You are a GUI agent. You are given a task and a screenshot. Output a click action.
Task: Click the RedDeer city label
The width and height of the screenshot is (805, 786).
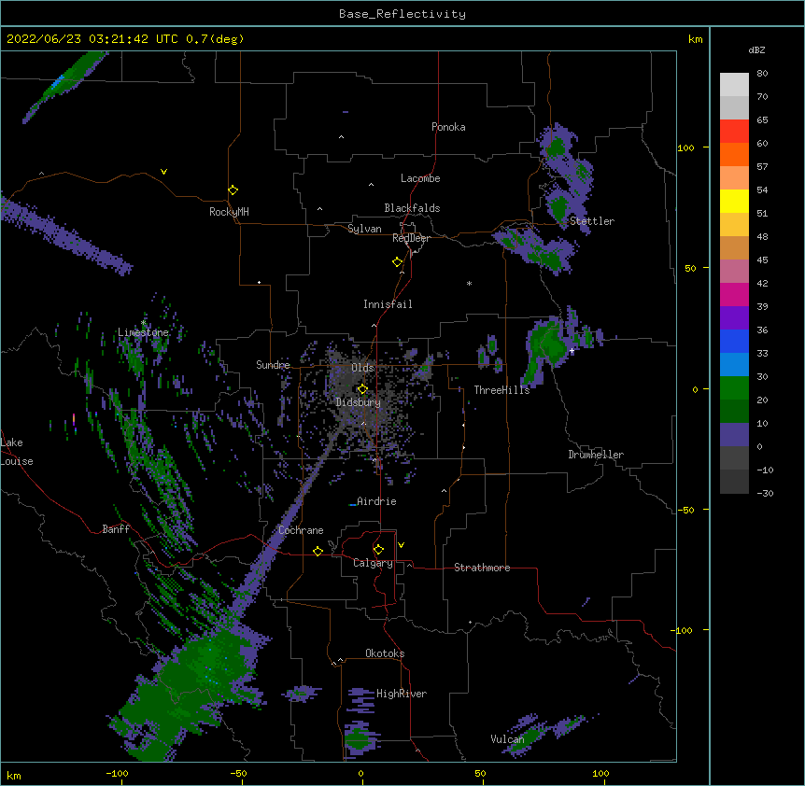[x=411, y=238]
